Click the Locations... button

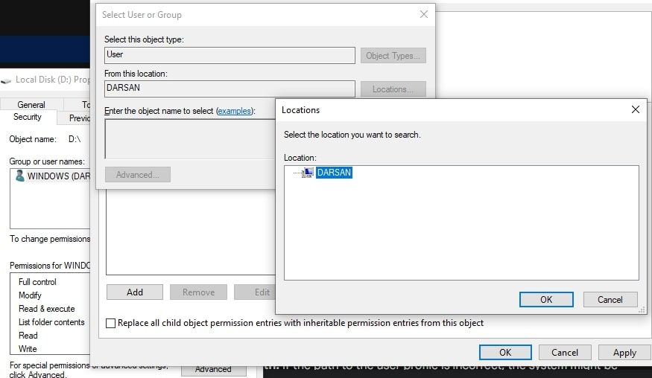pyautogui.click(x=393, y=89)
